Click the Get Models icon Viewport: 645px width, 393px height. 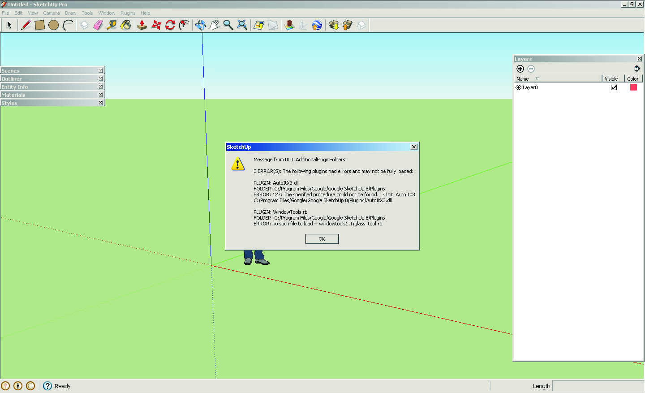point(333,25)
